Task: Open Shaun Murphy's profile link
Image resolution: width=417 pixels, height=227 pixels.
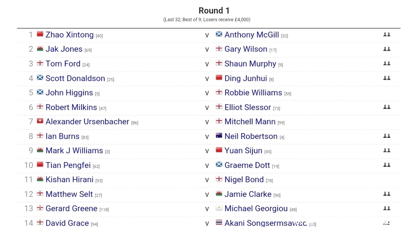Action: 250,64
